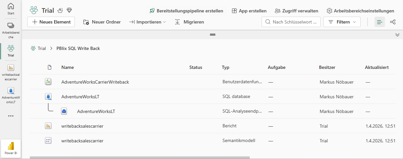Show more sidebar items via ellipsis
This screenshot has width=403, height=159.
click(x=11, y=116)
